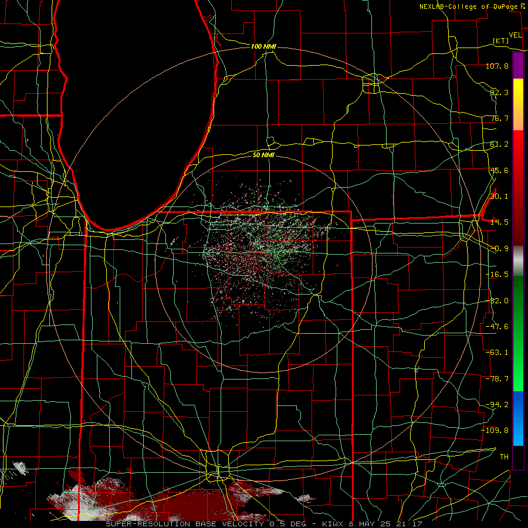Screen dimensions: 528x528
Task: Click the -94.2 velocity value
Action: [497, 405]
